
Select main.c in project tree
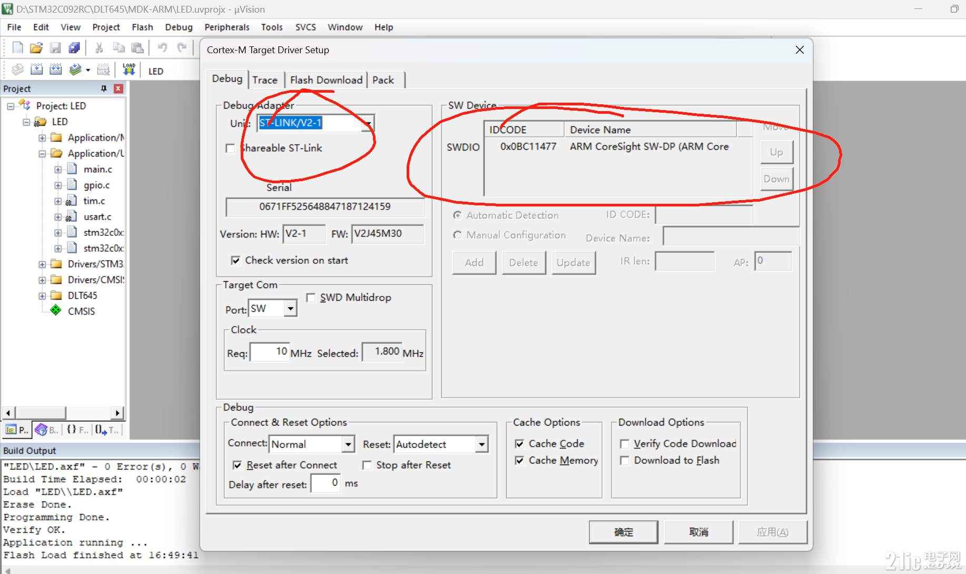[97, 169]
